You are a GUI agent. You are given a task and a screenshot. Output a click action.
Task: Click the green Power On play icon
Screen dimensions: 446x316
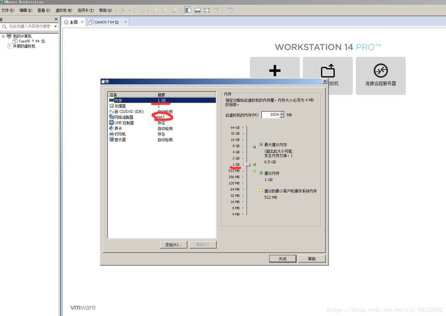(123, 10)
